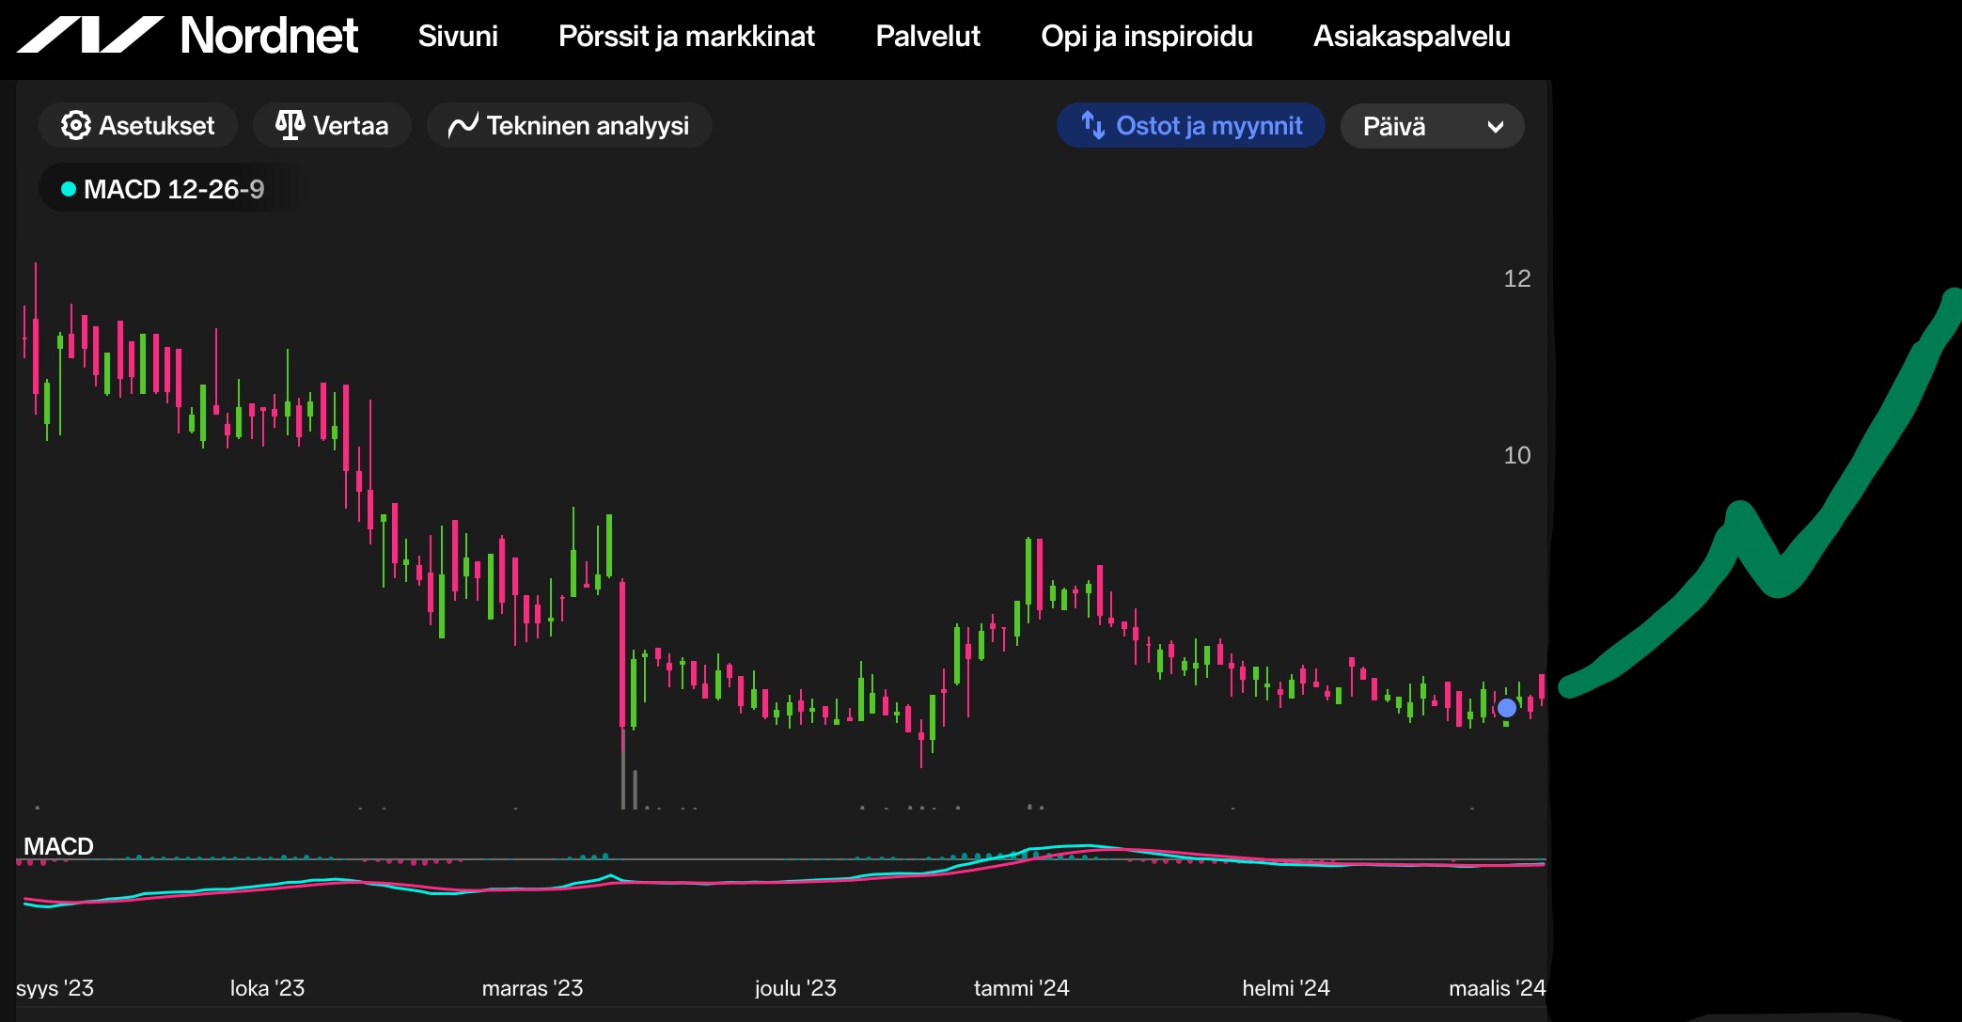Open the Päivä interval dropdown
Image resolution: width=1962 pixels, height=1022 pixels.
1410,126
